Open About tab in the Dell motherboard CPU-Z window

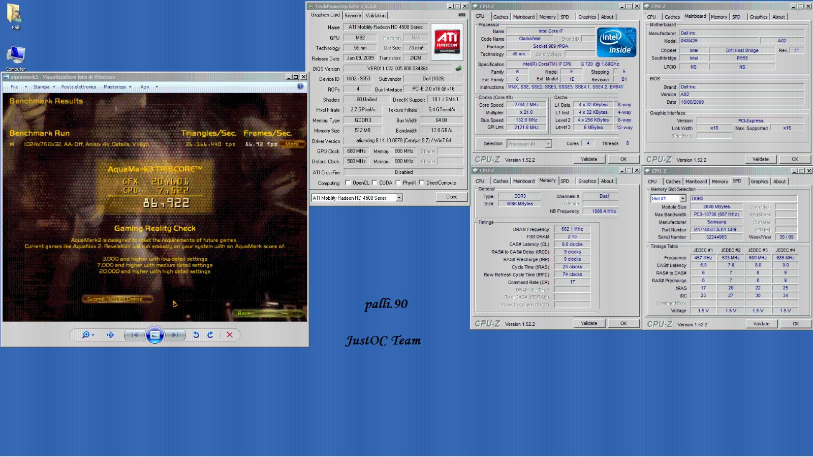click(779, 17)
